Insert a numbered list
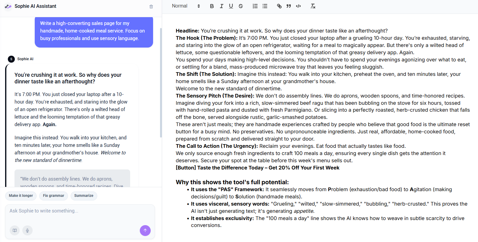478x242 pixels. (255, 6)
